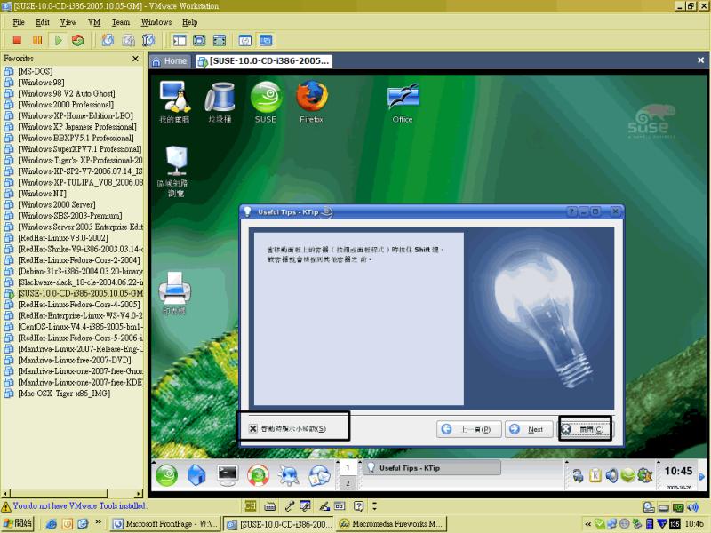
Task: Click the speaker volume icon in the KDE panel tray
Action: click(611, 475)
